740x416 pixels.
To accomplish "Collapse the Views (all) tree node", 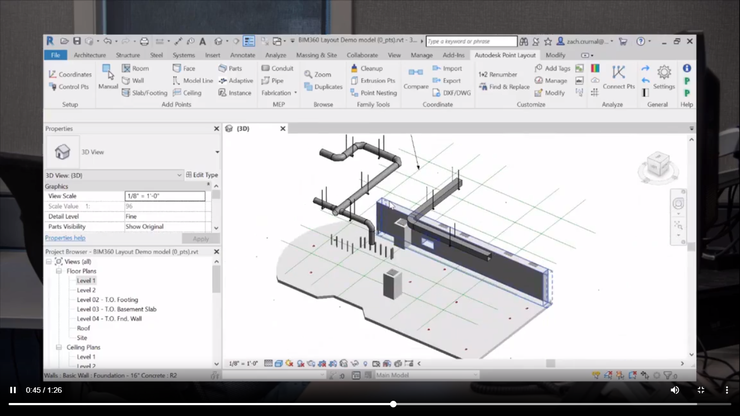I will tap(49, 262).
